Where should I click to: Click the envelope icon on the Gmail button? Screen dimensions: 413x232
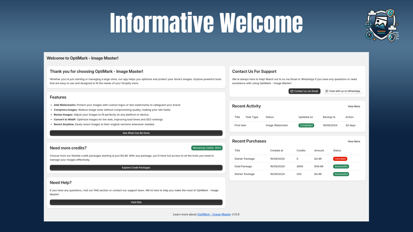292,91
